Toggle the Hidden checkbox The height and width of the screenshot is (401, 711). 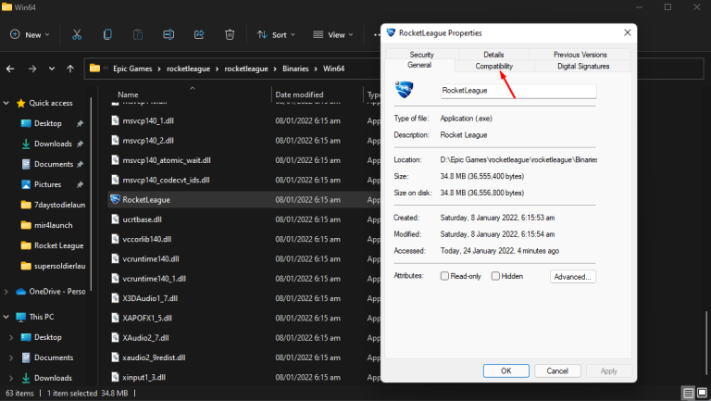495,276
